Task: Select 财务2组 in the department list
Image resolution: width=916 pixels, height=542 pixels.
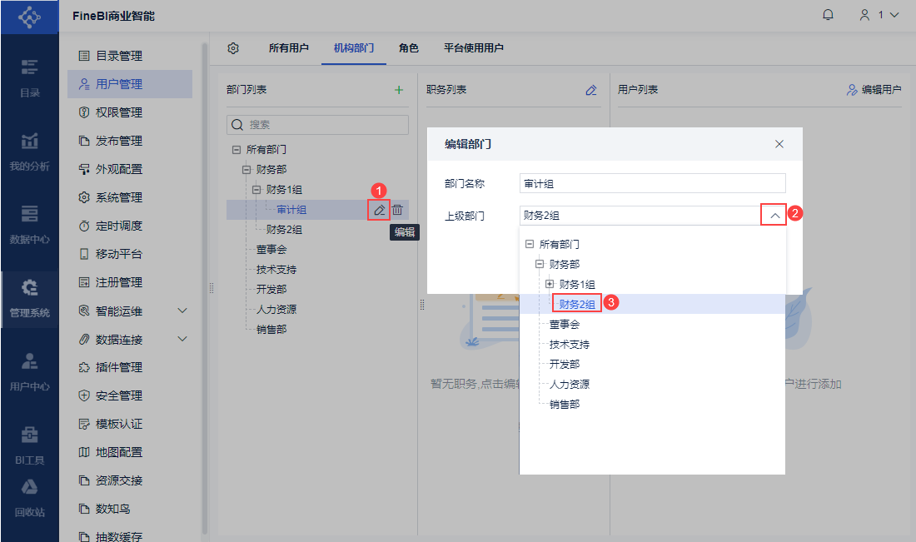Action: point(285,230)
